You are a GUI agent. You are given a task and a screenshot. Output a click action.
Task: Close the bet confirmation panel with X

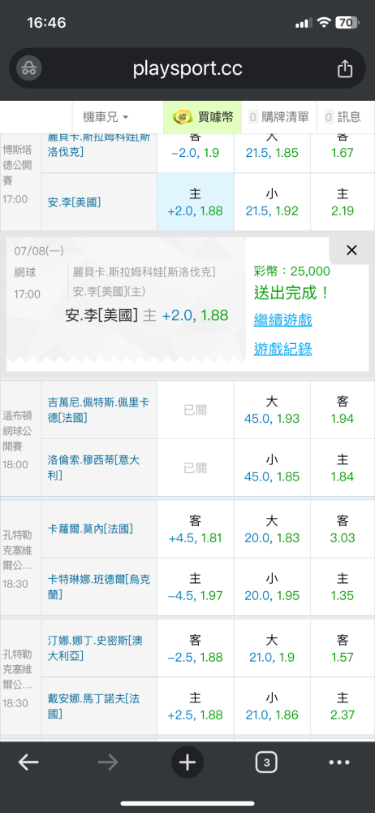pyautogui.click(x=351, y=250)
